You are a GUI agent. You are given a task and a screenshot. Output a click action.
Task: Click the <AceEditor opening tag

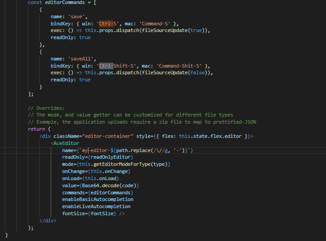(x=65, y=143)
